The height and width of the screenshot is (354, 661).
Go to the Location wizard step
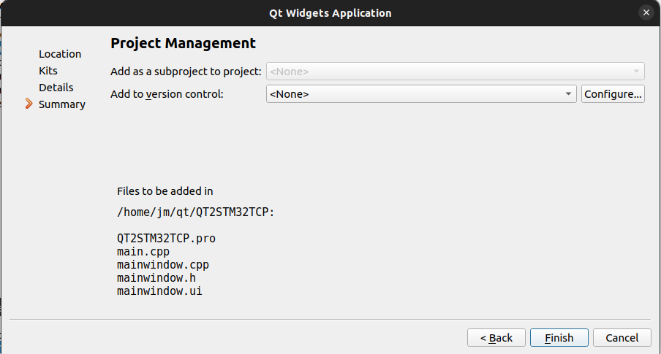pos(60,54)
